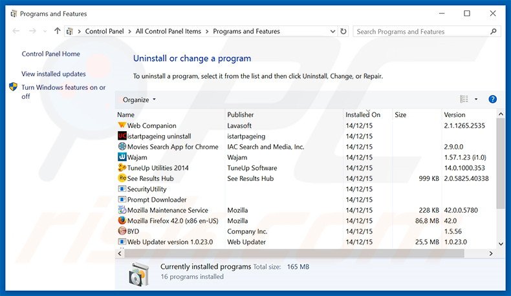Click the horizontal scrollbar right arrow

[x=491, y=253]
